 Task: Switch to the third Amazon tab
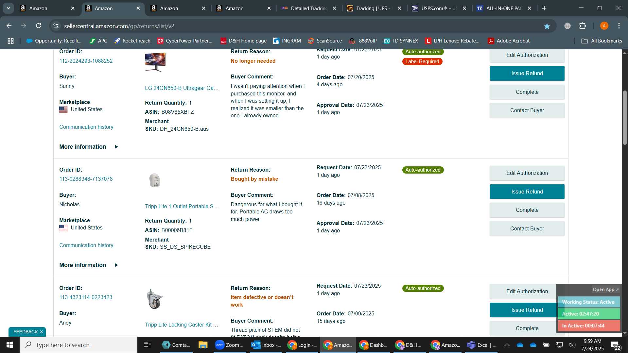point(169,8)
